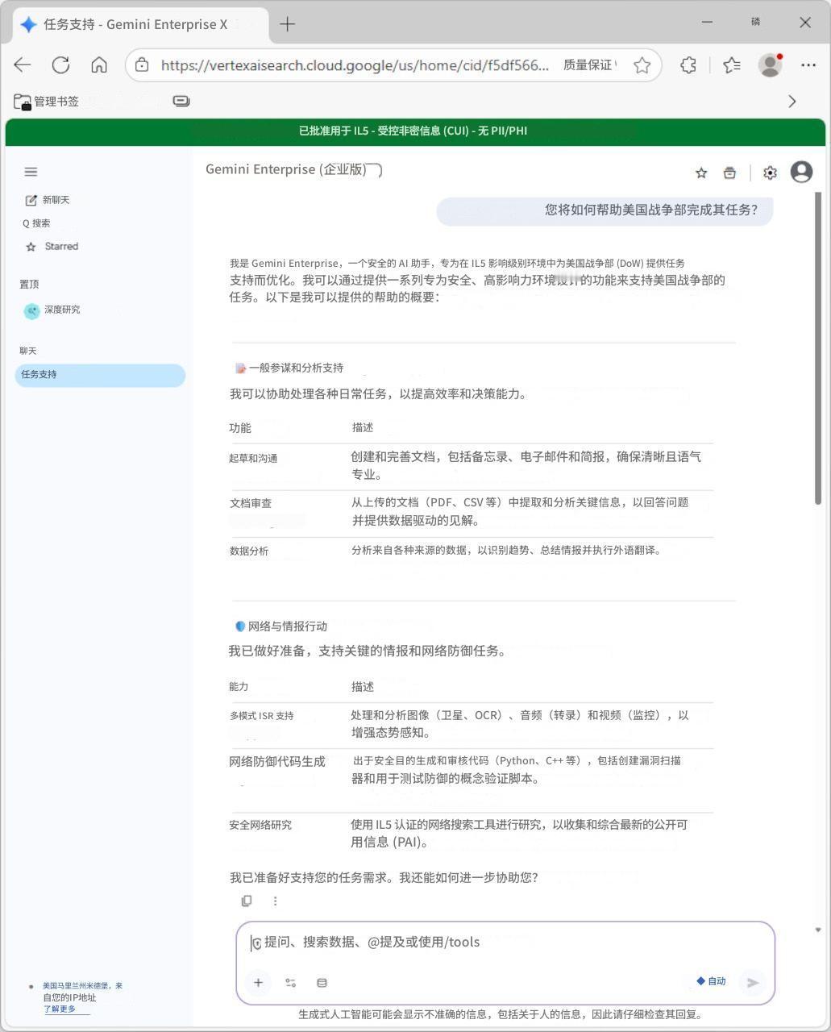Screen dimensions: 831x1032
Task: Click the Gemini Enterprise (企业版) title
Action: pyautogui.click(x=286, y=169)
